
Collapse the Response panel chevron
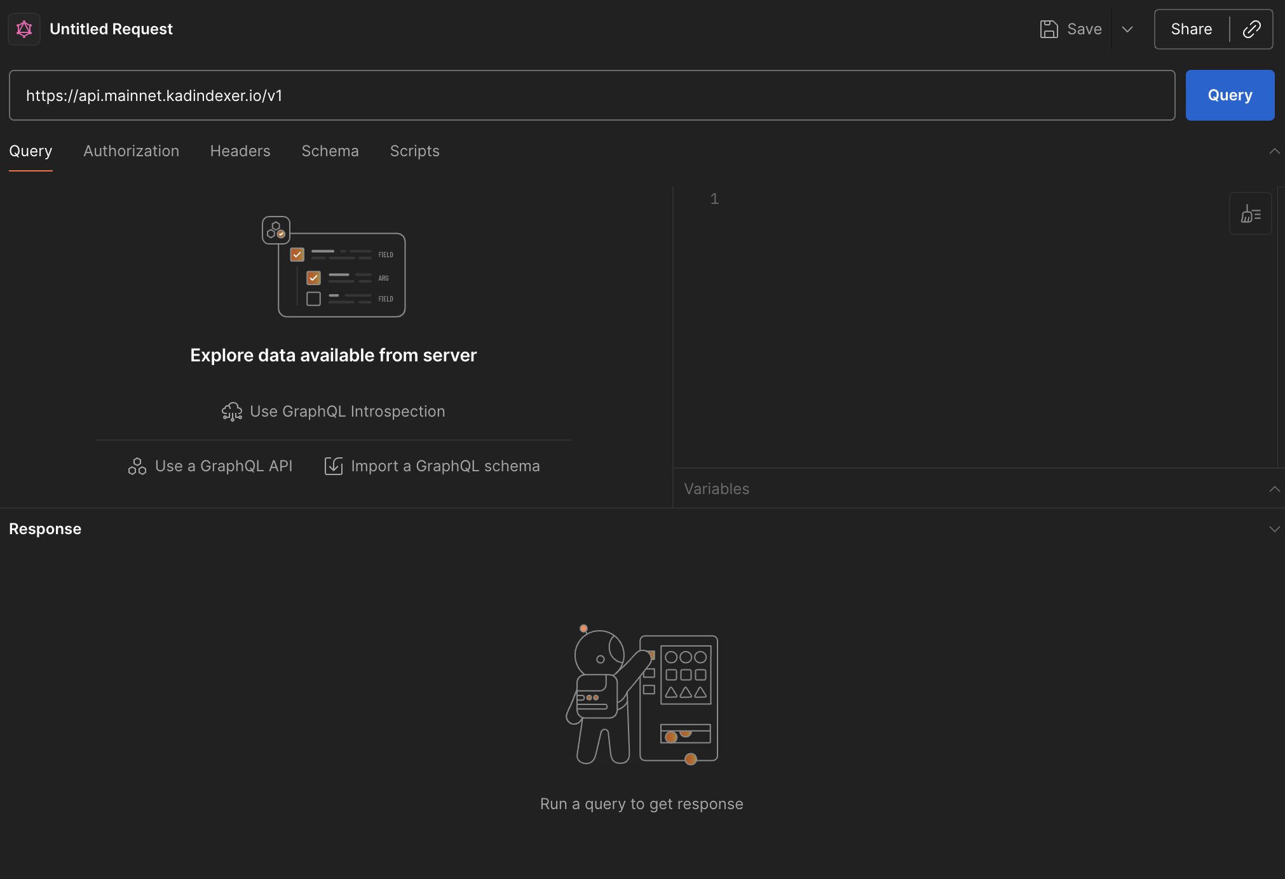click(1274, 529)
